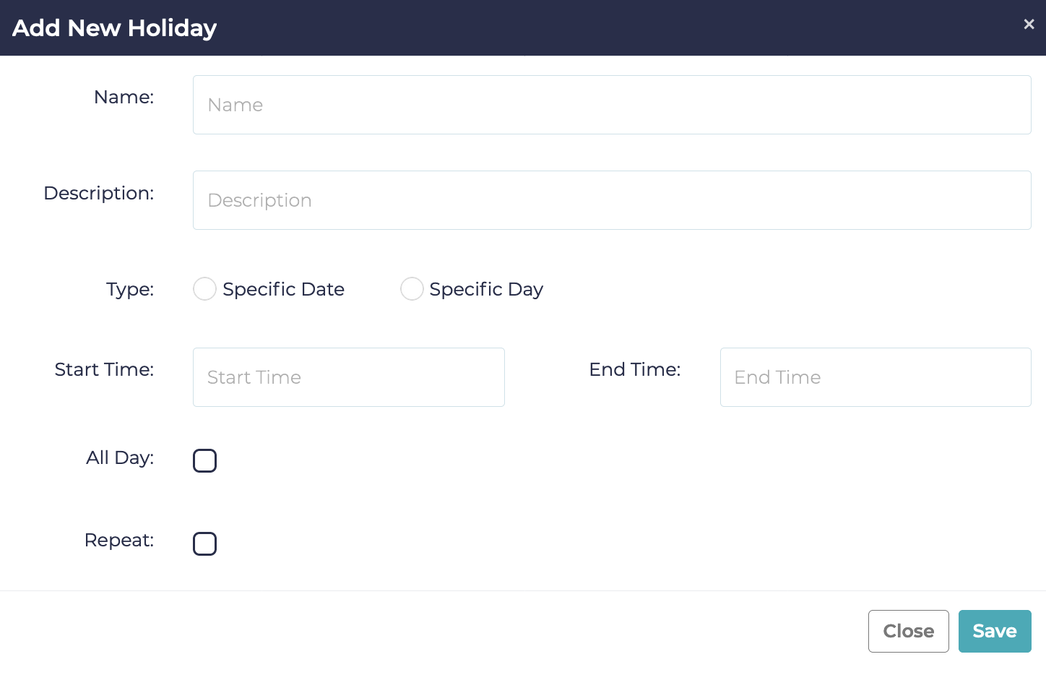Viewport: 1046px width, 675px height.
Task: Save the new holiday
Action: pyautogui.click(x=994, y=631)
